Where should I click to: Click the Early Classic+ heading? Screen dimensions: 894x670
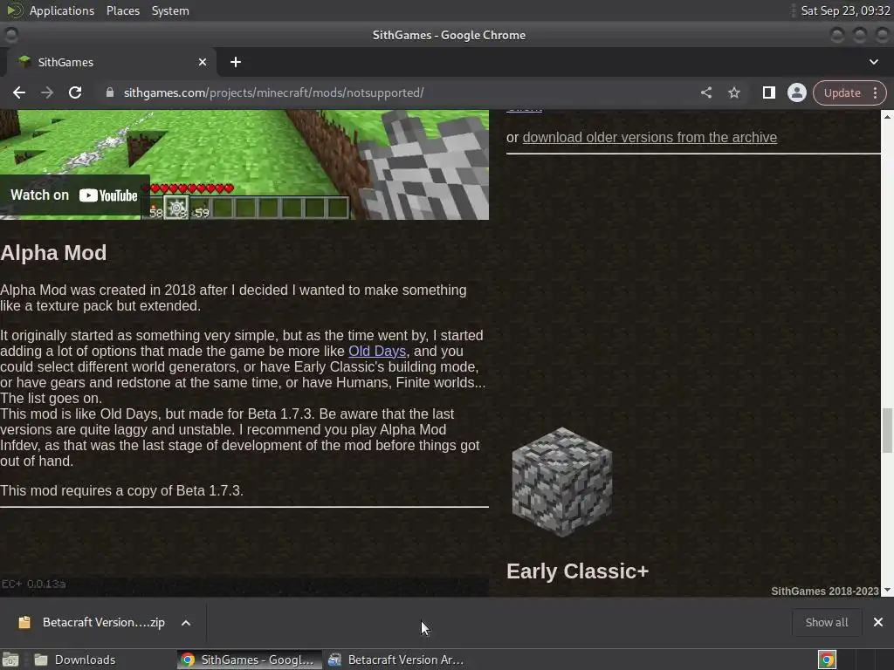577,571
